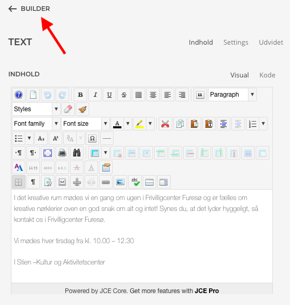This screenshot has width=290, height=305.
Task: Go back to Builder with arrow
Action: pos(29,9)
